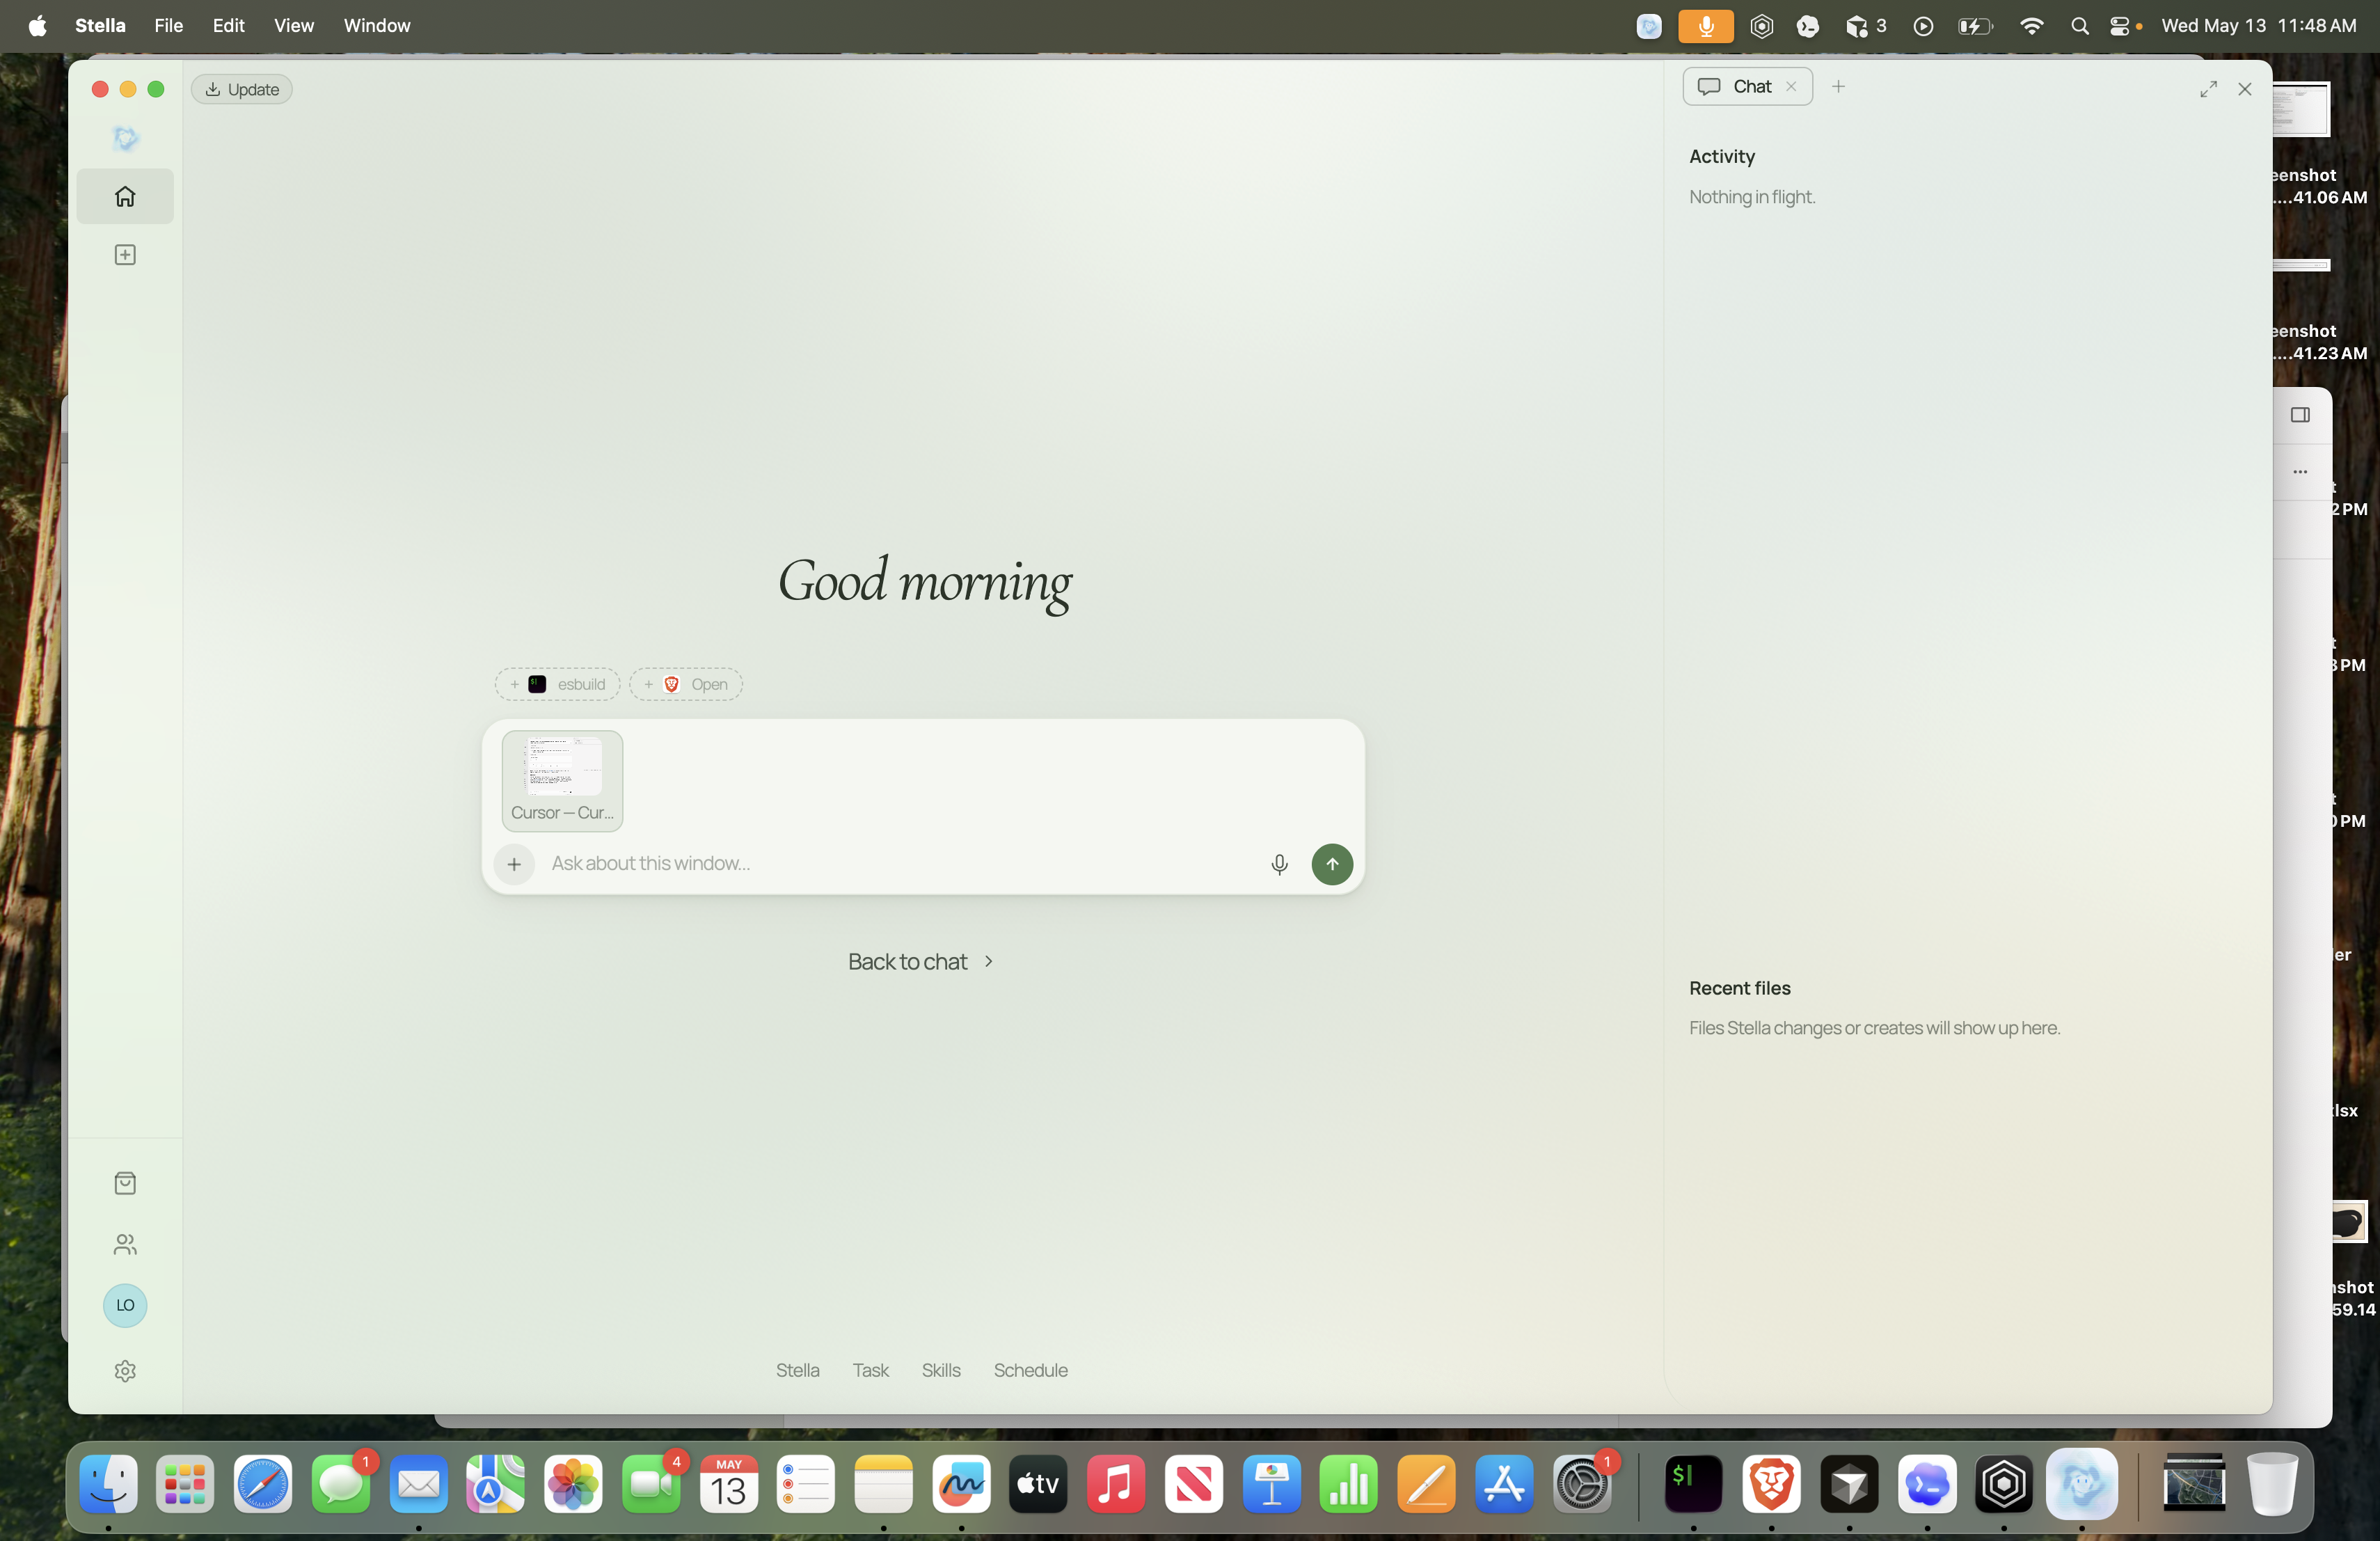Click the battery status in menu bar
2380x1541 pixels.
[1975, 26]
